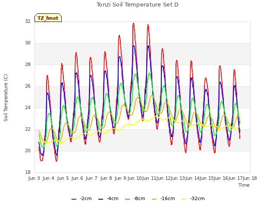Click the Jun 8 date tick label
Viewport: 276px width, 207px height.
(106, 178)
